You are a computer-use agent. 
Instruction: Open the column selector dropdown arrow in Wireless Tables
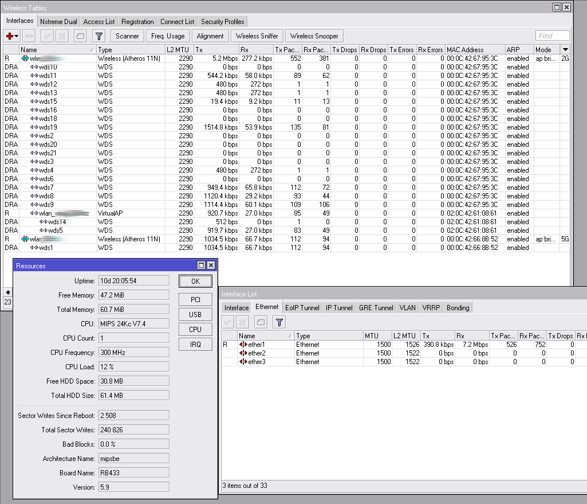[x=565, y=50]
